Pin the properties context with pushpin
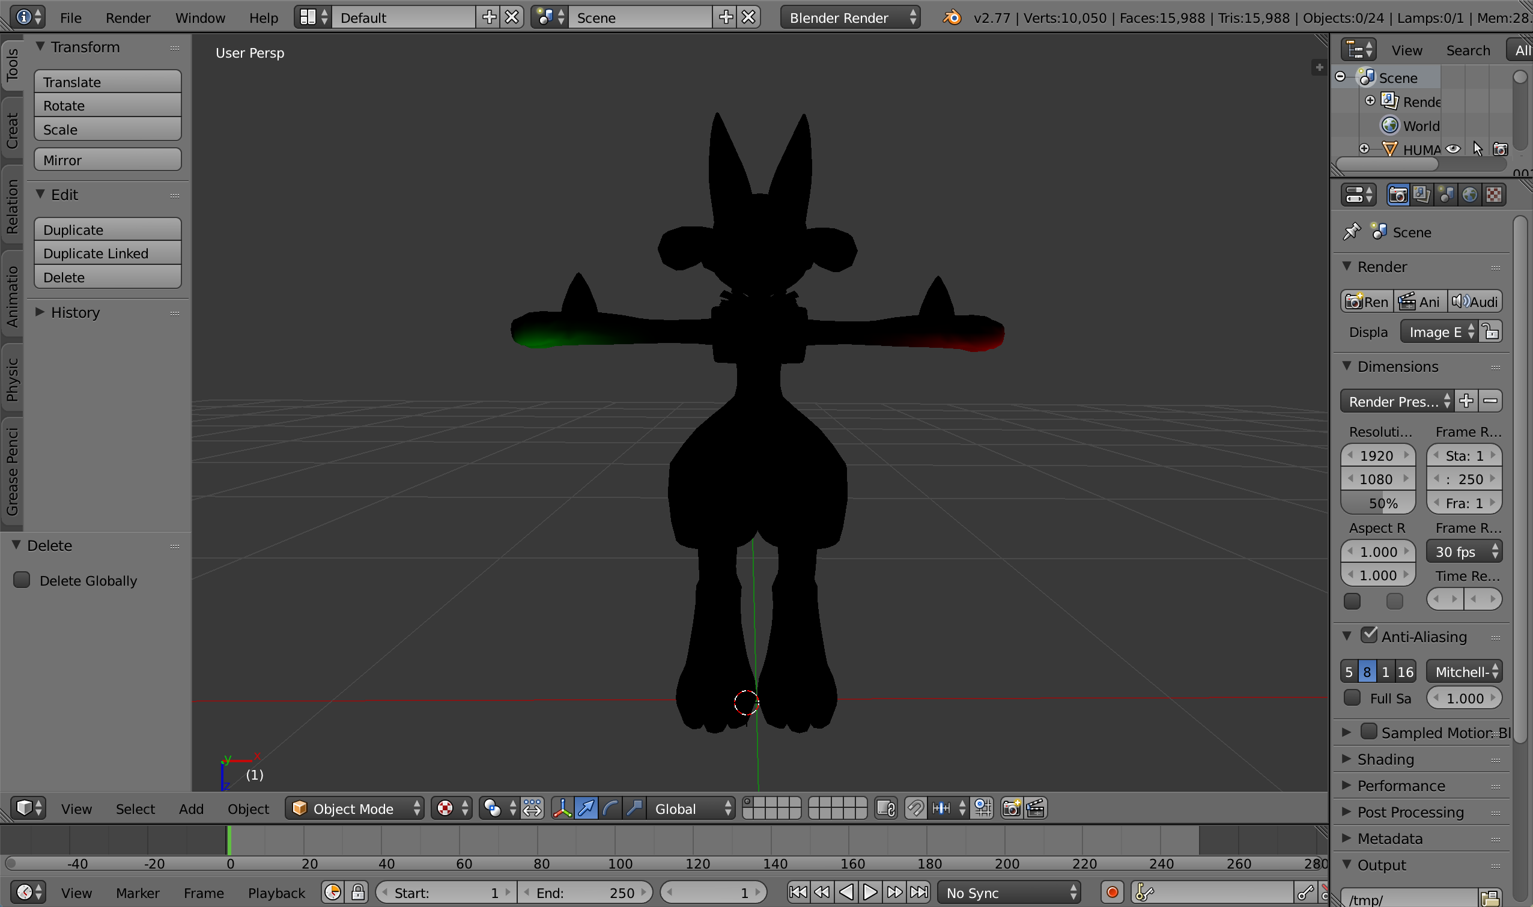The image size is (1533, 907). 1352,232
